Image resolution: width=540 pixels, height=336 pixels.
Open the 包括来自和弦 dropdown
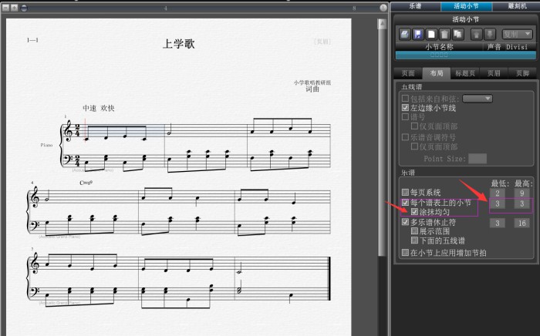coord(477,99)
